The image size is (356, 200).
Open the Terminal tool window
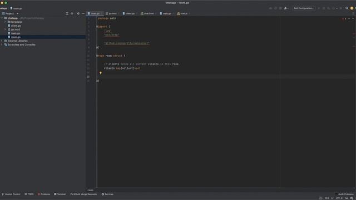click(60, 194)
